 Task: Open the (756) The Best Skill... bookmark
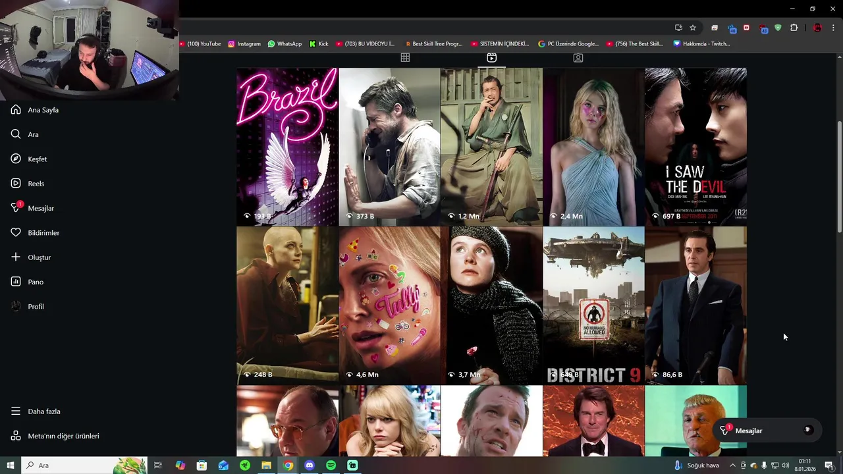[x=635, y=44]
